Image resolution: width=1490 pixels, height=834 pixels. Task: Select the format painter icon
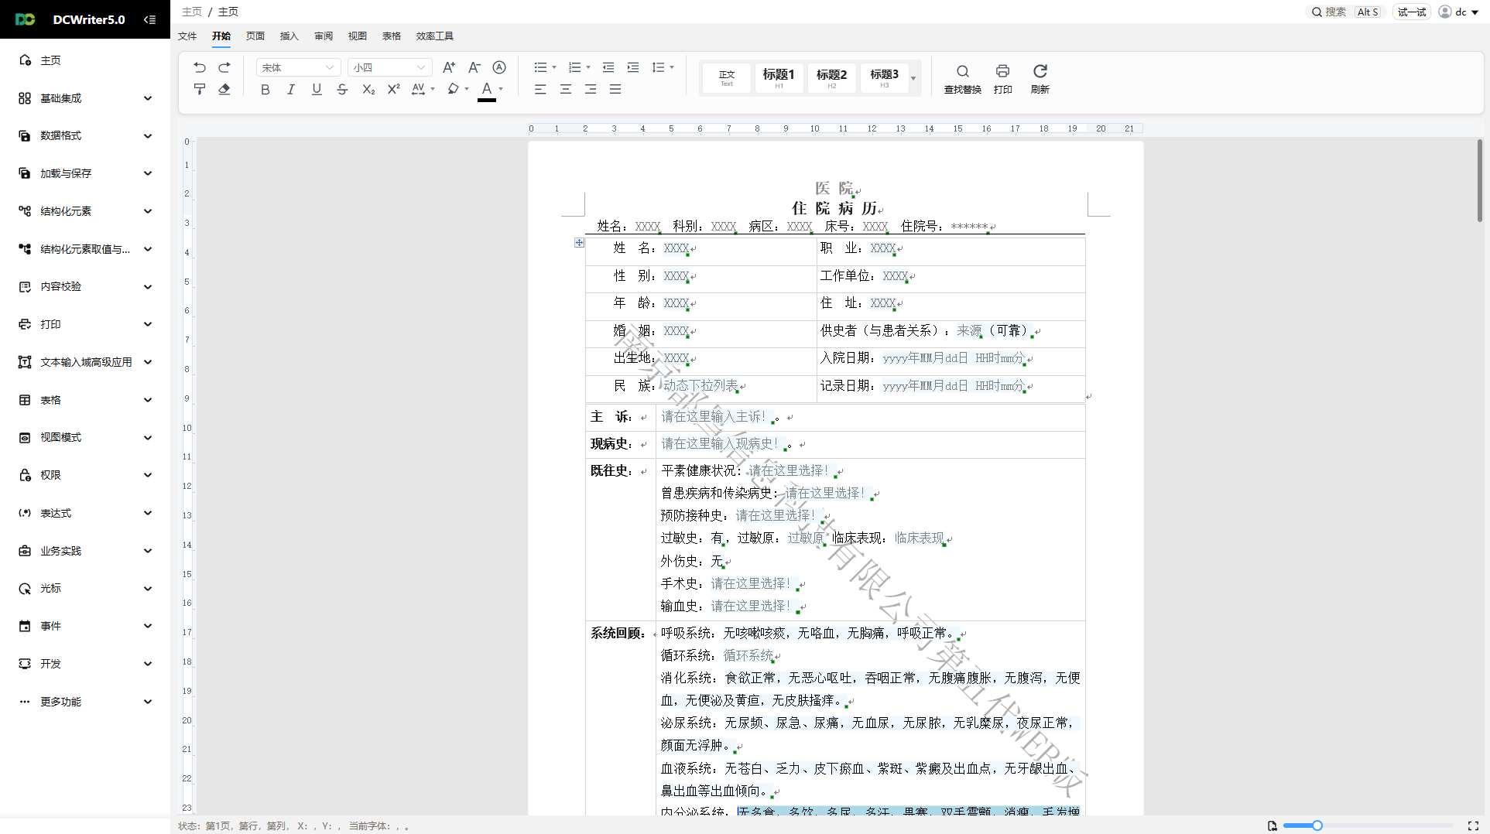coord(200,89)
